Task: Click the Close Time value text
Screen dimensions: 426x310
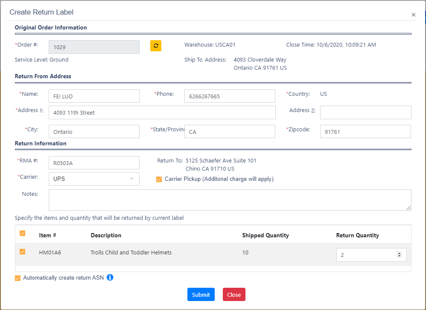Action: (x=346, y=44)
